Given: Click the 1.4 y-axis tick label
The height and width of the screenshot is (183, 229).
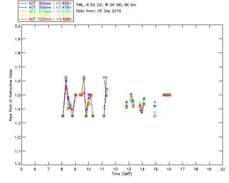Looking at the screenshot, I should click(x=18, y=109).
